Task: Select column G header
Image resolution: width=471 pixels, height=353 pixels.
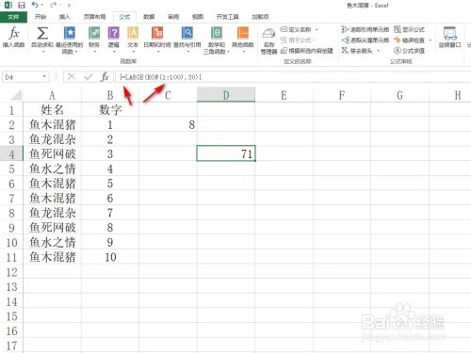Action: pos(399,95)
